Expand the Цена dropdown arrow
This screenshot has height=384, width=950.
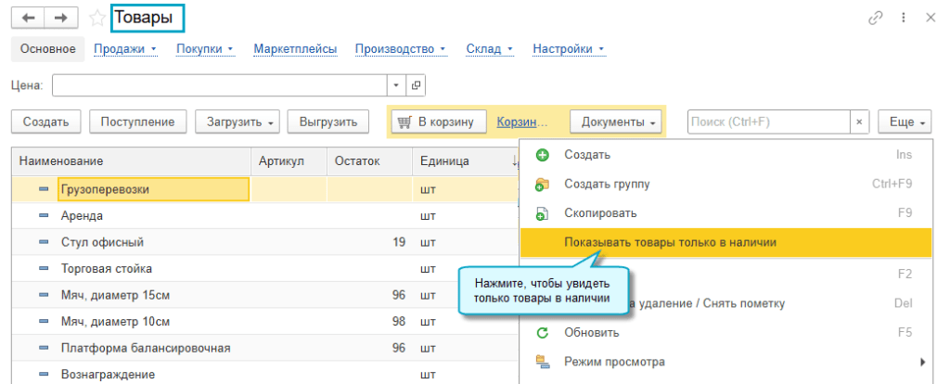(x=396, y=85)
